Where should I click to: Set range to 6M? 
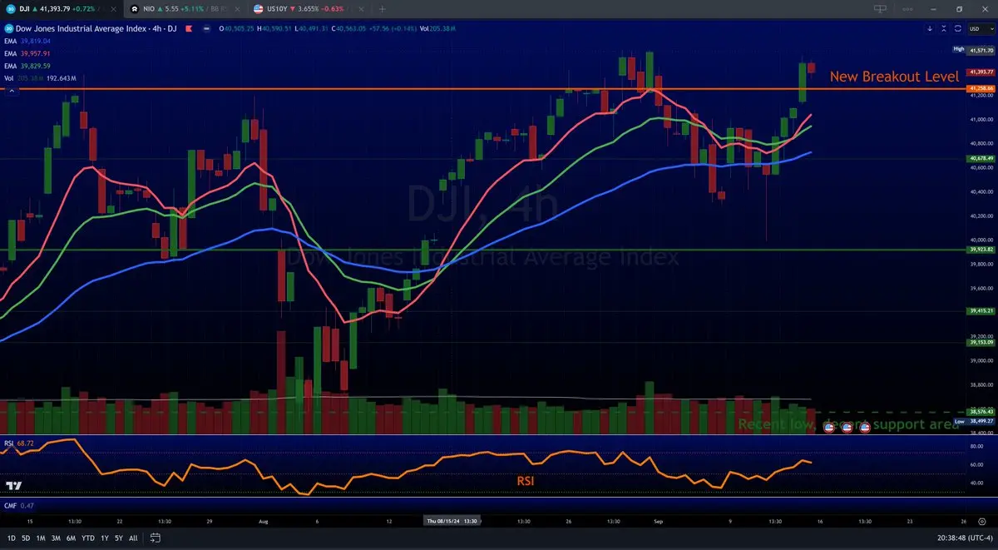(x=72, y=538)
